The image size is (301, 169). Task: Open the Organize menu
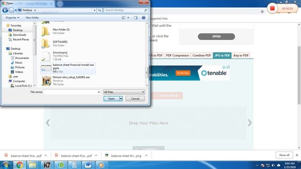(12, 18)
